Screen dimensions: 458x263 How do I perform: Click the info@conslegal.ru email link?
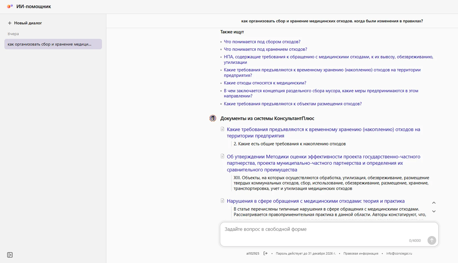click(x=399, y=253)
